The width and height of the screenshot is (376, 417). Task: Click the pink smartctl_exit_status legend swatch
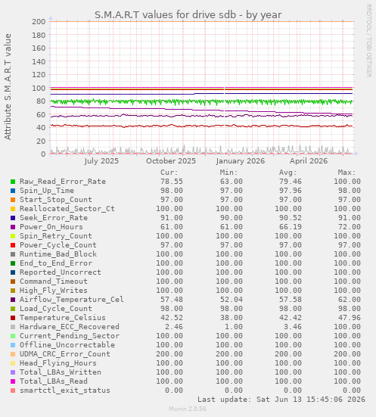pos(13,391)
